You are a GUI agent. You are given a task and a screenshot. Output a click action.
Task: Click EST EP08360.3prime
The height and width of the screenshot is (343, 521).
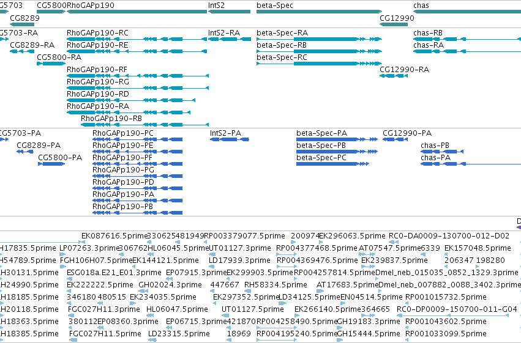[127, 322]
